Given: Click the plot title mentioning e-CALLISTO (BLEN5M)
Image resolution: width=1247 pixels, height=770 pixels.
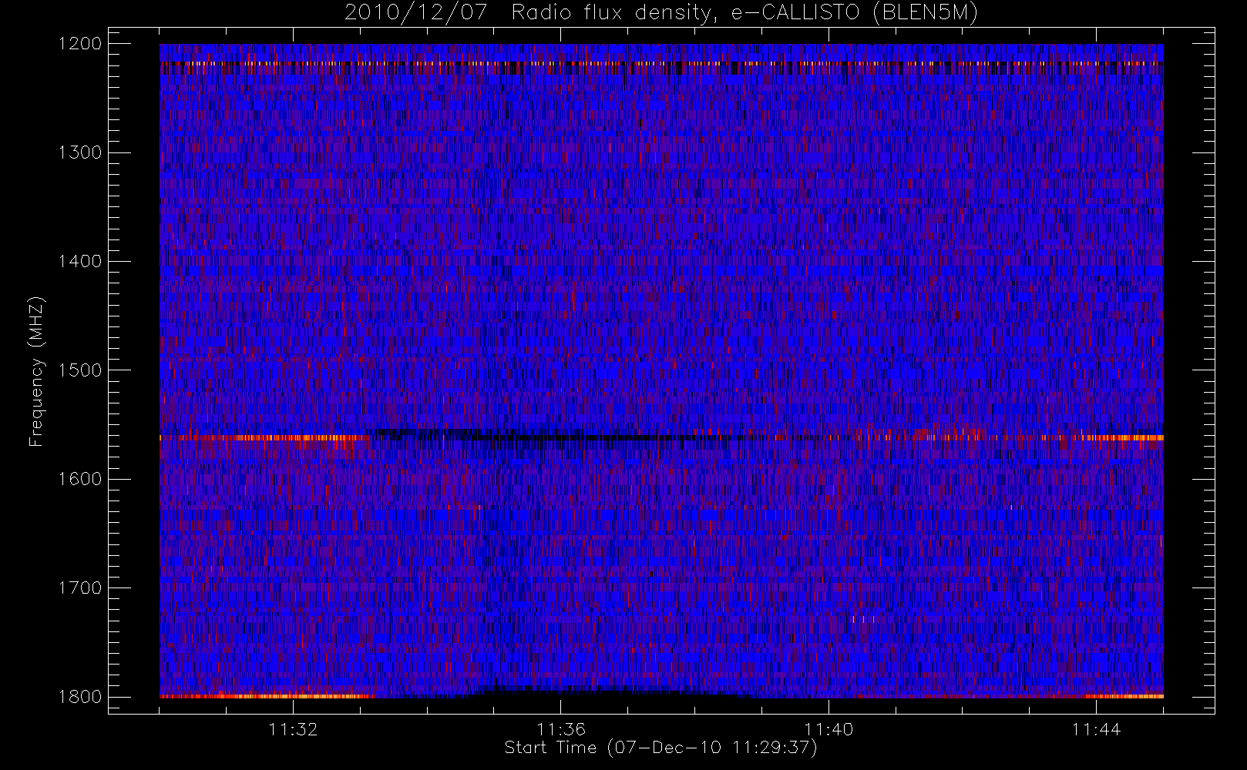Looking at the screenshot, I should click(x=661, y=13).
